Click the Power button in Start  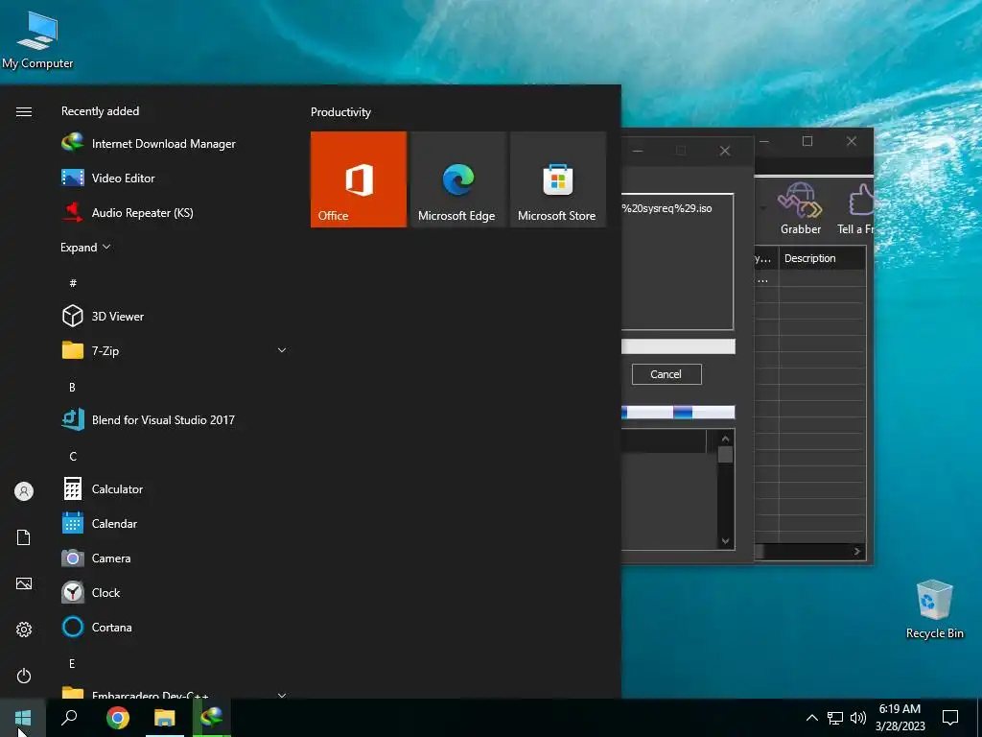24,676
